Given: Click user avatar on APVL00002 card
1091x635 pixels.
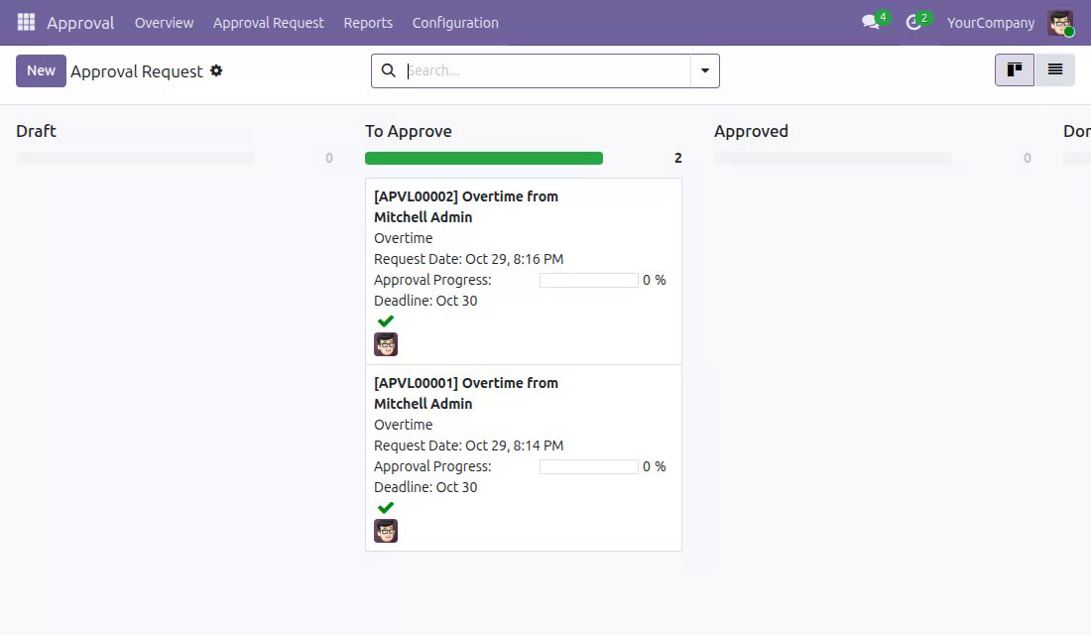Looking at the screenshot, I should point(386,344).
